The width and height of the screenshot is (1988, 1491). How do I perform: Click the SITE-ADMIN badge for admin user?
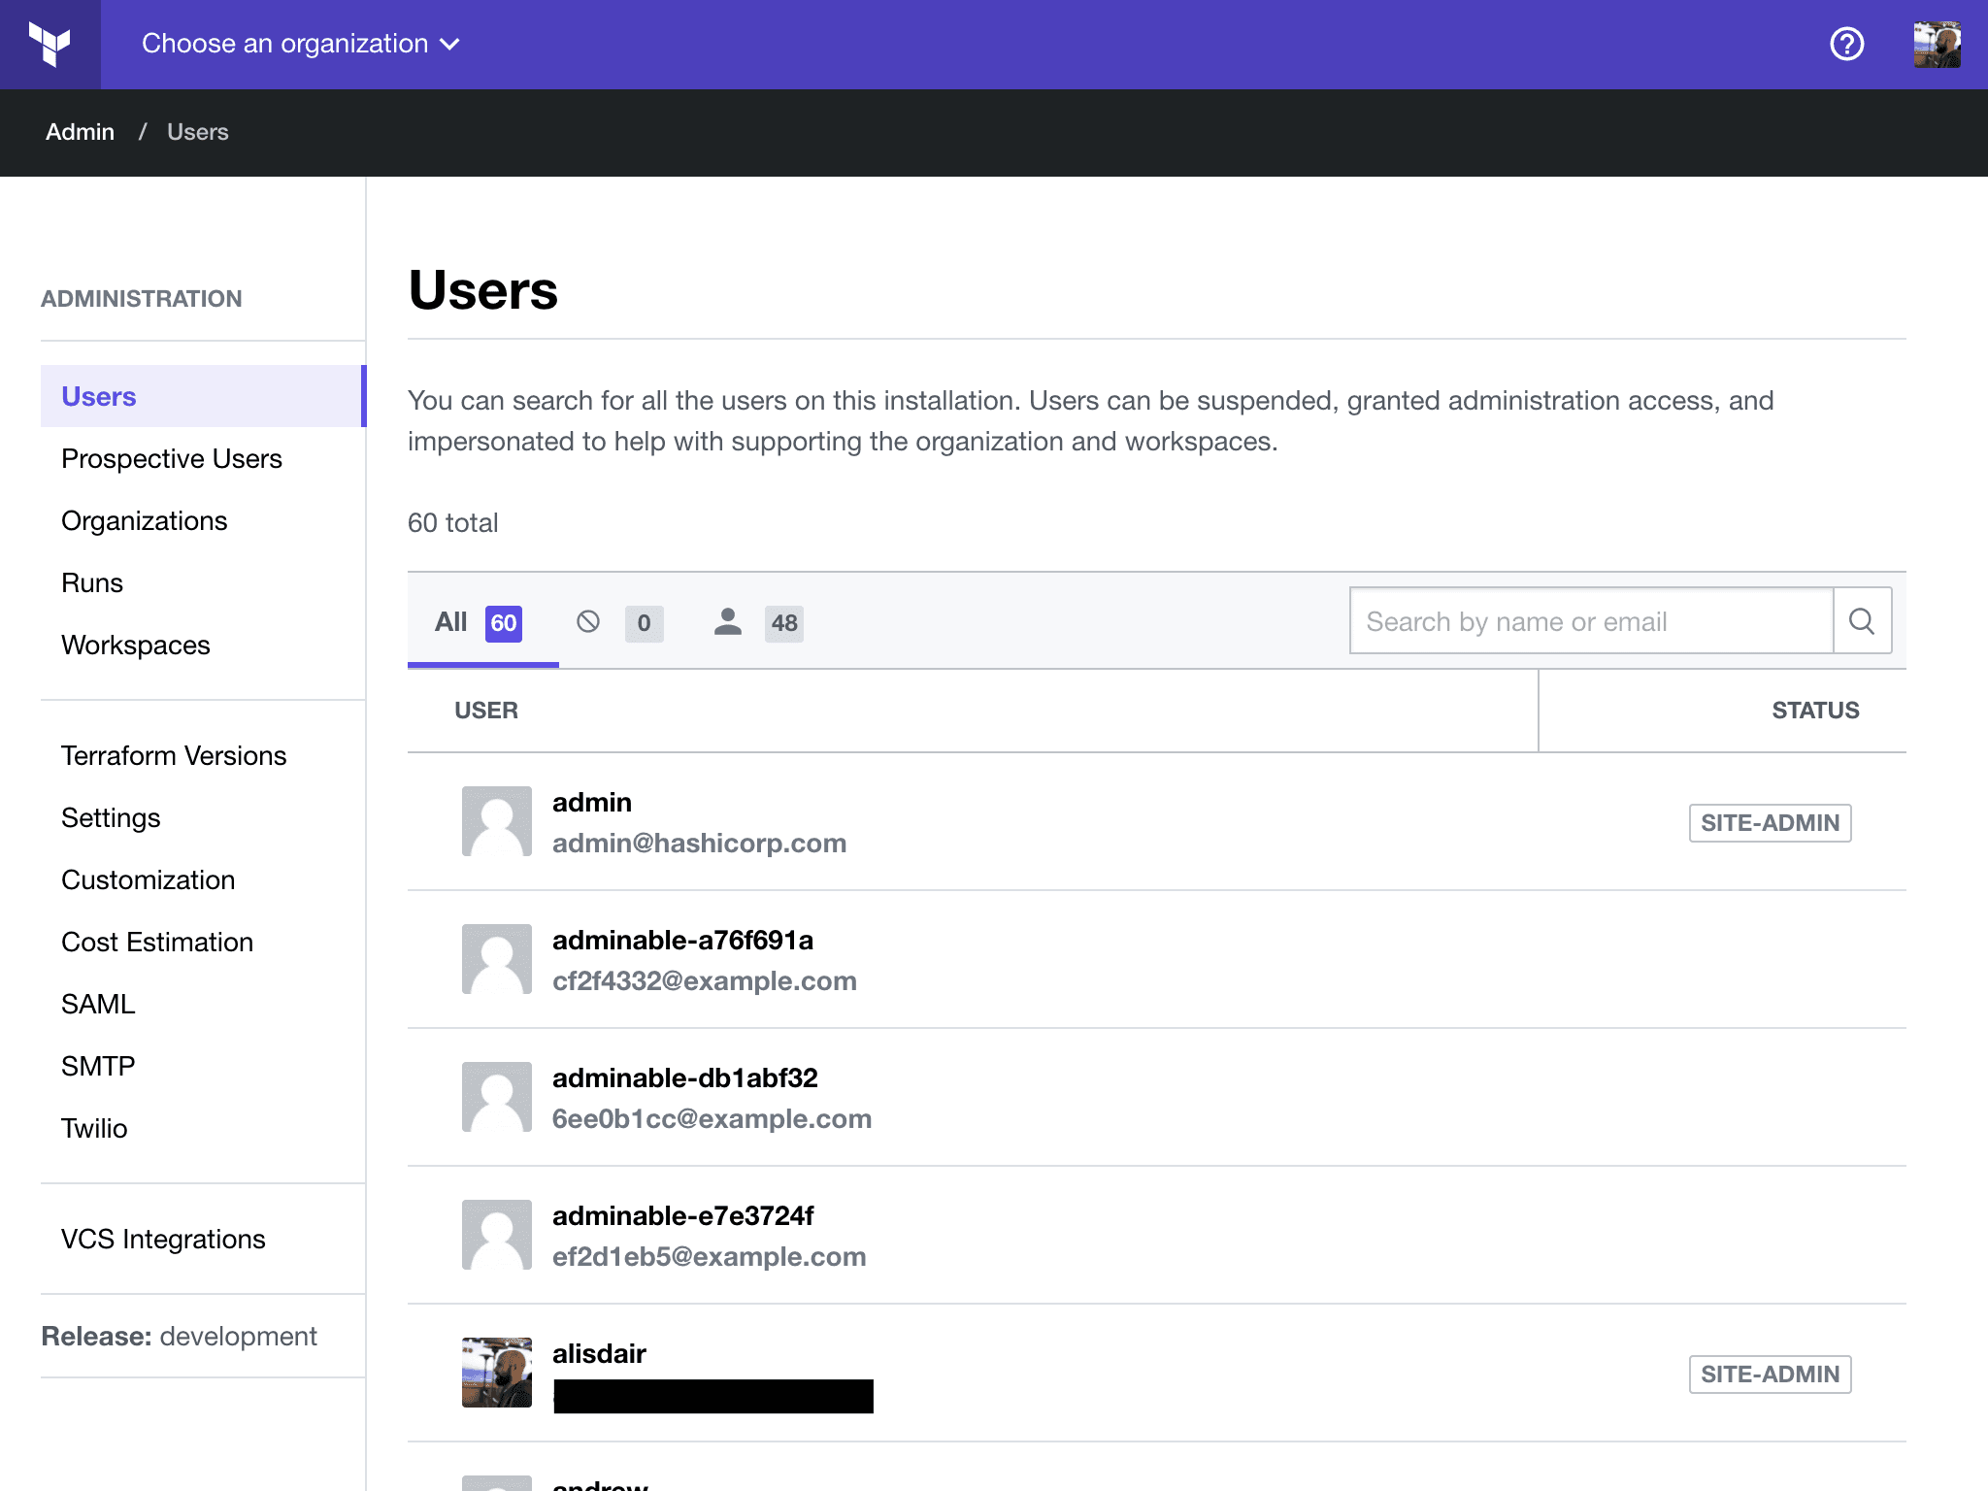click(x=1769, y=820)
